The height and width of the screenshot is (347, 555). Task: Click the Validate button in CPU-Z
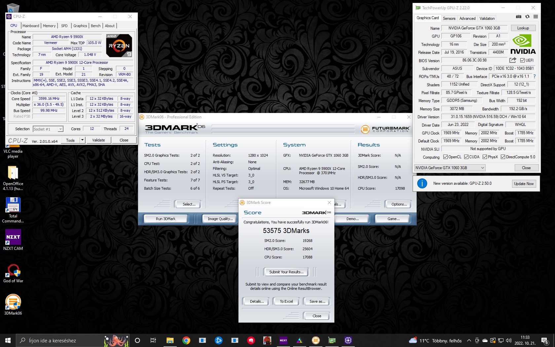[98, 140]
